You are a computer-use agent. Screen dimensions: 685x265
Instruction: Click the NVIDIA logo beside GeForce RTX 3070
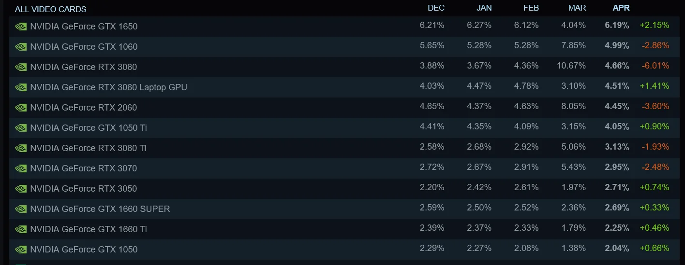pos(21,168)
